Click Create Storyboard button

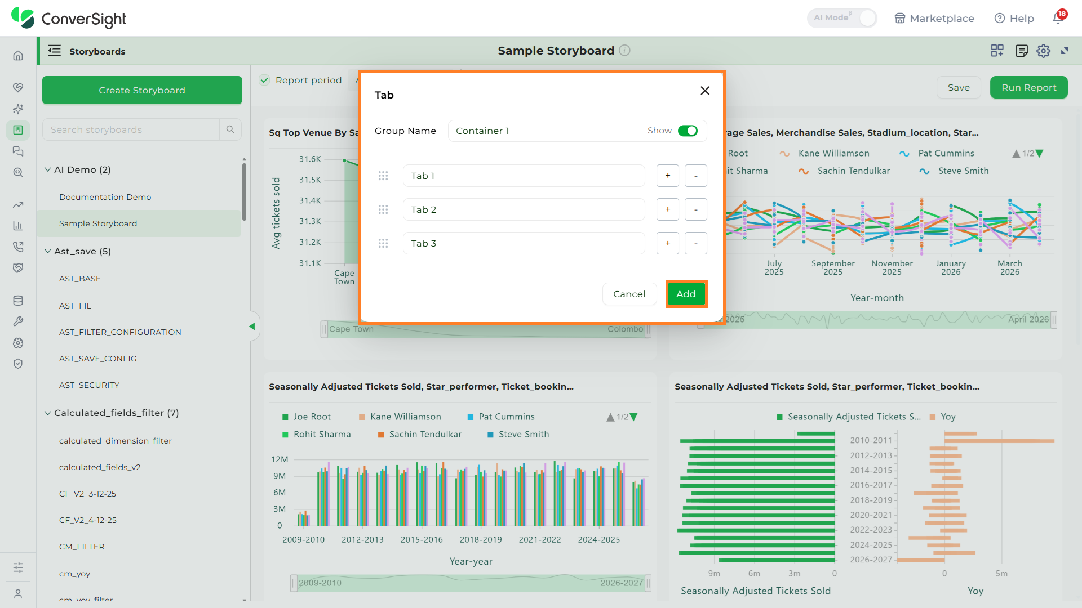point(142,90)
